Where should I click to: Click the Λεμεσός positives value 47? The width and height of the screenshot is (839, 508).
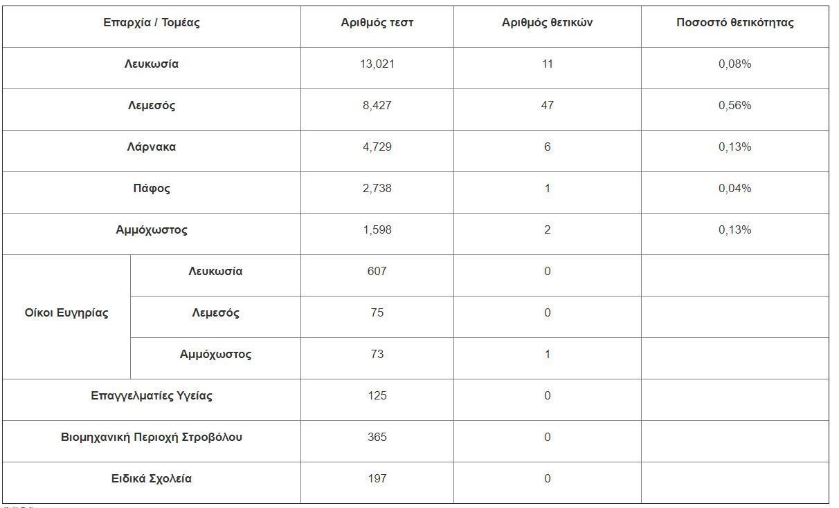tap(548, 106)
